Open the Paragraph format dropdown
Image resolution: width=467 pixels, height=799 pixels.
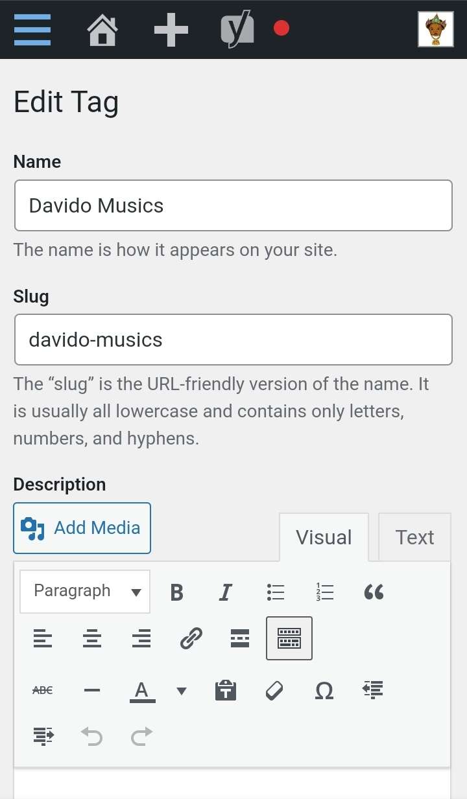coord(85,592)
